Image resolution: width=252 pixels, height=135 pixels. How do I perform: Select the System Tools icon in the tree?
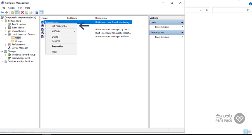6,21
